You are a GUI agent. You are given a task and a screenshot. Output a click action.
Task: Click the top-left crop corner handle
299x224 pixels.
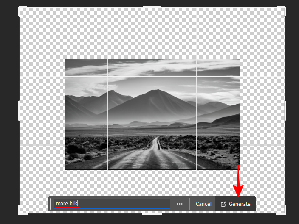pos(23,11)
